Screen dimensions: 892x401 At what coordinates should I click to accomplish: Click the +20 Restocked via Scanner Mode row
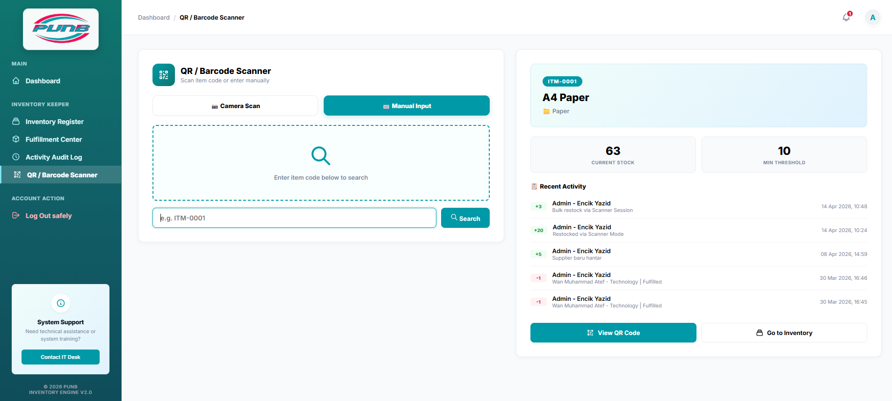(699, 230)
